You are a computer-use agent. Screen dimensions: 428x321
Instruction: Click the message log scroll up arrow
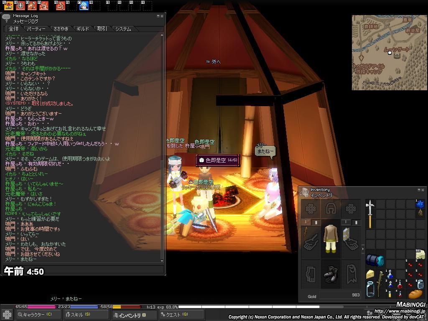point(162,36)
